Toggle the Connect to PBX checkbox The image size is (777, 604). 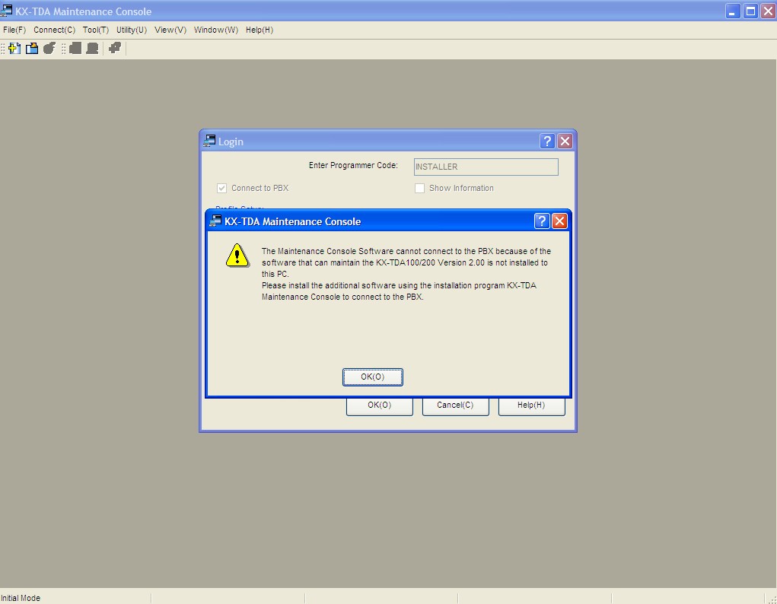pyautogui.click(x=221, y=189)
